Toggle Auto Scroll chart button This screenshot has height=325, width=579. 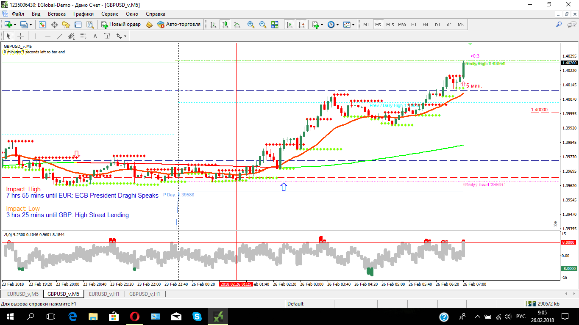[x=290, y=25]
